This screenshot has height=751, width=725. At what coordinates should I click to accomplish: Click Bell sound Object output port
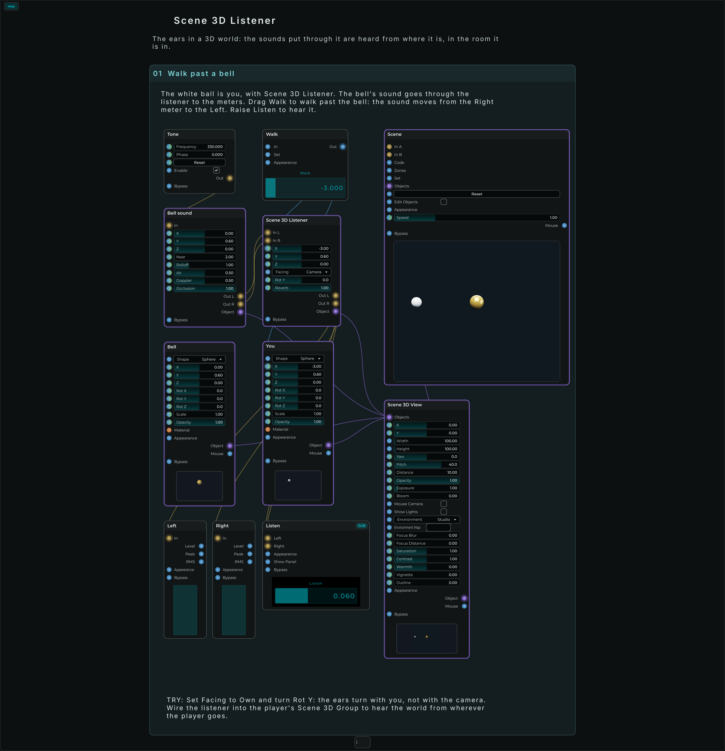[240, 312]
